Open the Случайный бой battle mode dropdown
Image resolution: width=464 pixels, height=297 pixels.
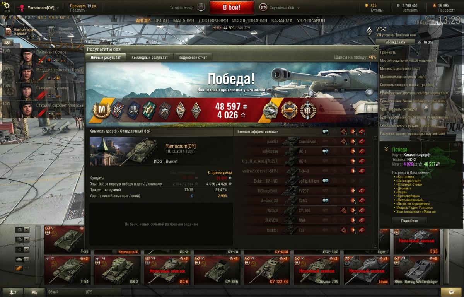[279, 7]
